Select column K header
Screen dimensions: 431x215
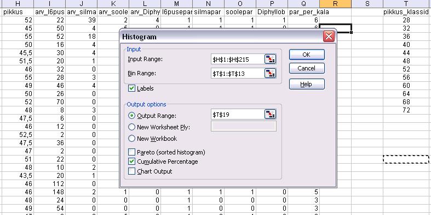pos(113,4)
